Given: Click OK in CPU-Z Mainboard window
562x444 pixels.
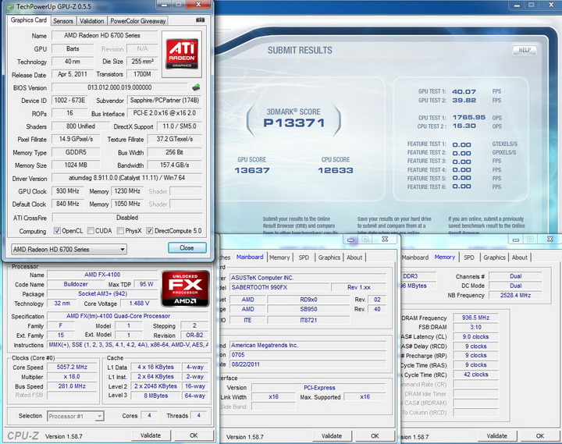Looking at the screenshot, I should coord(375,435).
